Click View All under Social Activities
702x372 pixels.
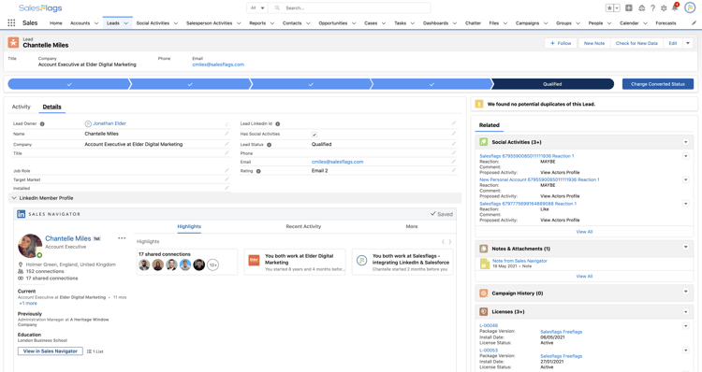[x=584, y=232]
